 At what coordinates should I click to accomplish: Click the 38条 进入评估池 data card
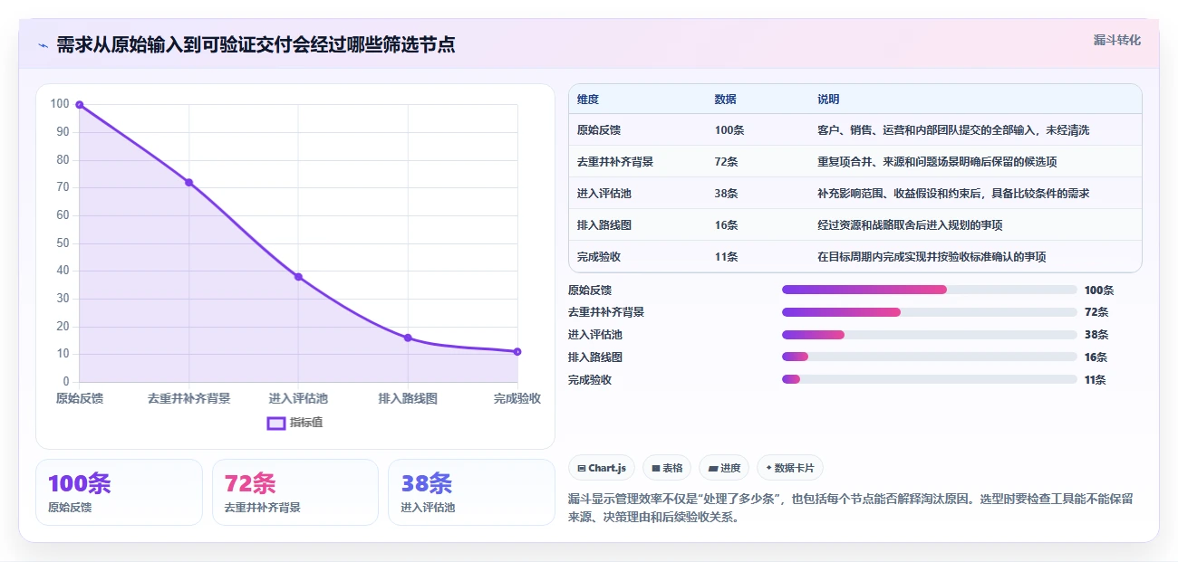471,492
